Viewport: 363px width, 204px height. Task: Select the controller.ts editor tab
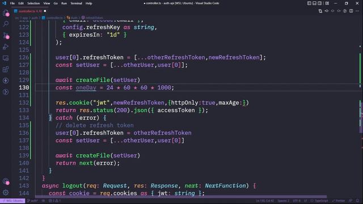click(x=29, y=11)
